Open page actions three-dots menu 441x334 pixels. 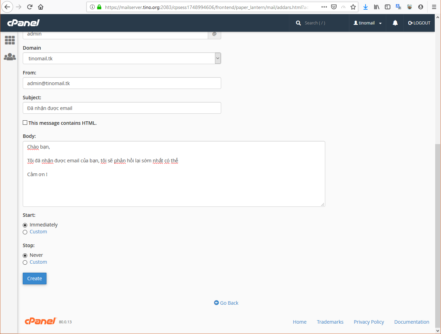324,7
